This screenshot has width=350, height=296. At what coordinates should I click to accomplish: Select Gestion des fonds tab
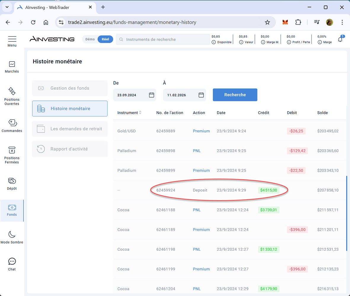coord(70,88)
